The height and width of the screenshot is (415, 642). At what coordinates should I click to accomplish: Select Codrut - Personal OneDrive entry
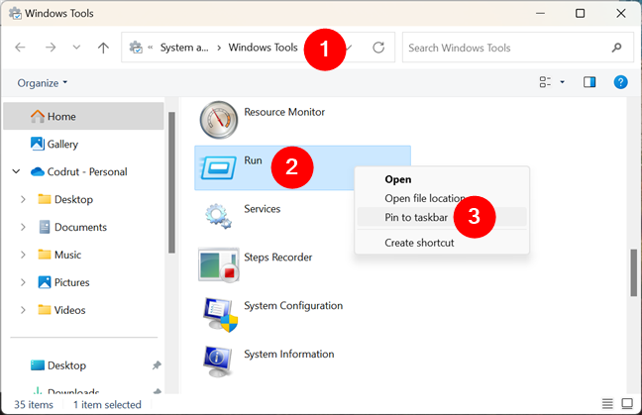(x=87, y=171)
